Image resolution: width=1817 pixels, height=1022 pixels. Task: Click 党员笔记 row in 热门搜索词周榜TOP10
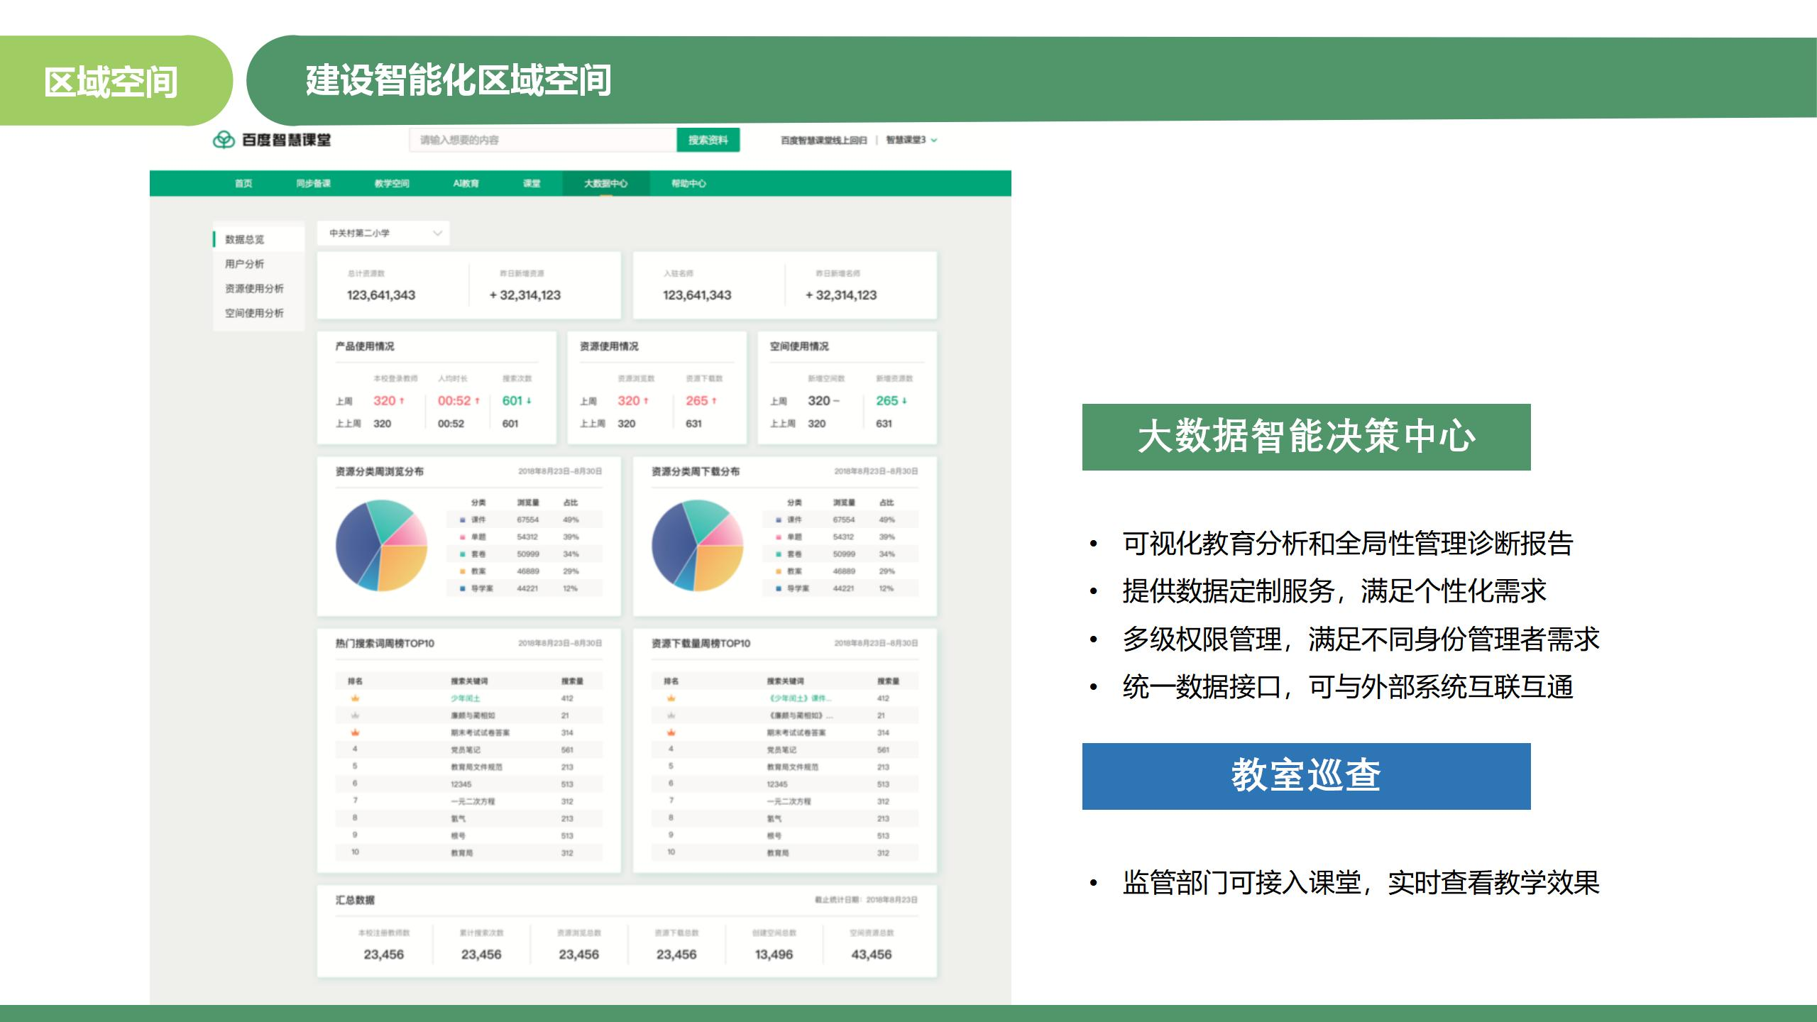[468, 749]
